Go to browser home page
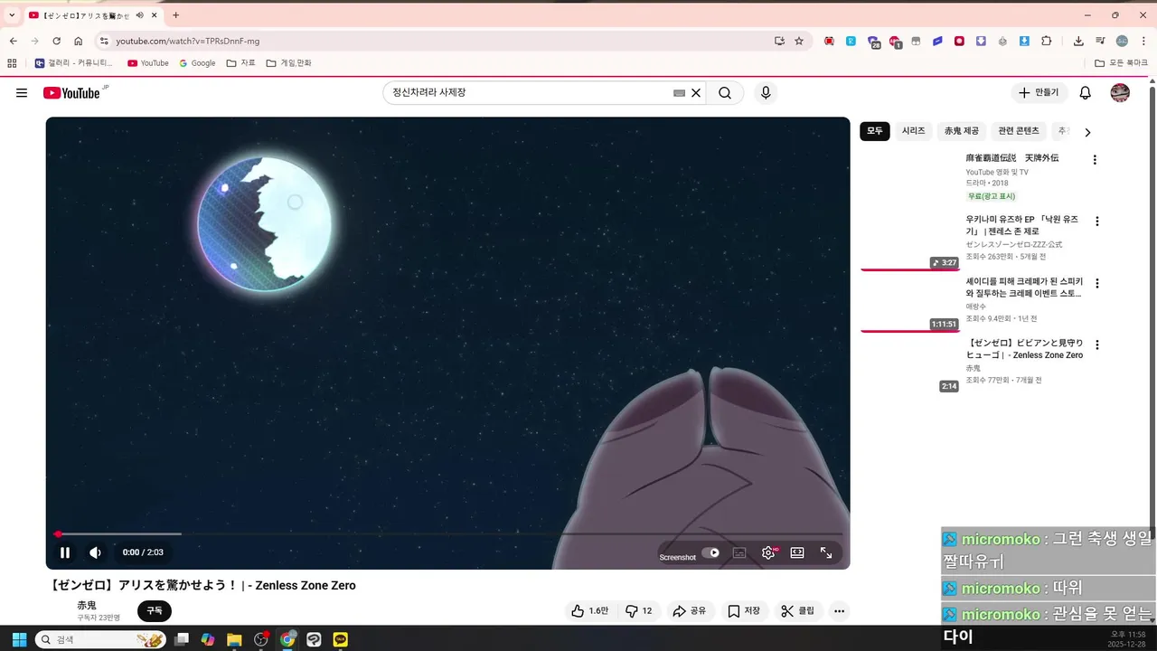This screenshot has height=651, width=1157. click(x=79, y=41)
